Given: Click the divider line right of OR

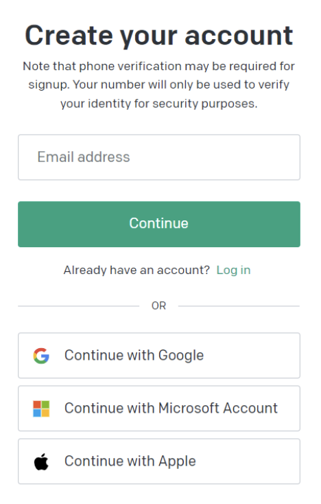Looking at the screenshot, I should pos(239,306).
